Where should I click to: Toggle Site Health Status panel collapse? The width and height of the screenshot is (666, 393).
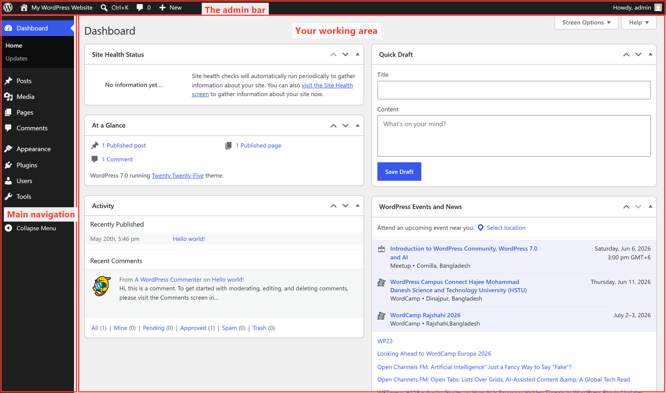pyautogui.click(x=358, y=54)
